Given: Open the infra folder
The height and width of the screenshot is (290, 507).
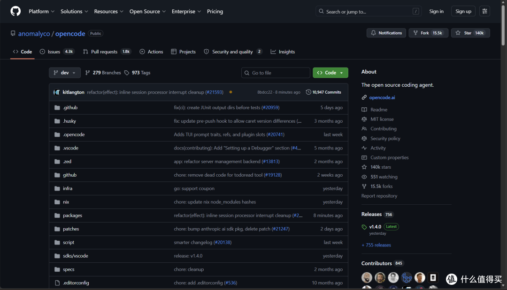Looking at the screenshot, I should click(68, 188).
